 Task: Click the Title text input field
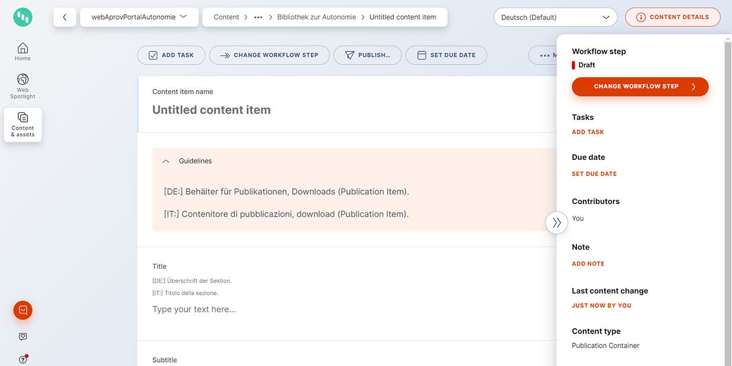coord(343,309)
